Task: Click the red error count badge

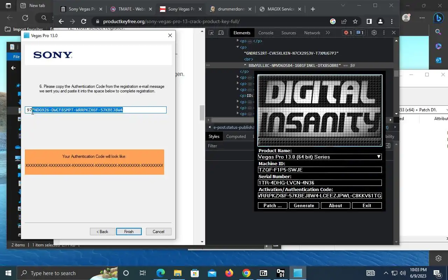Action: coord(348,33)
